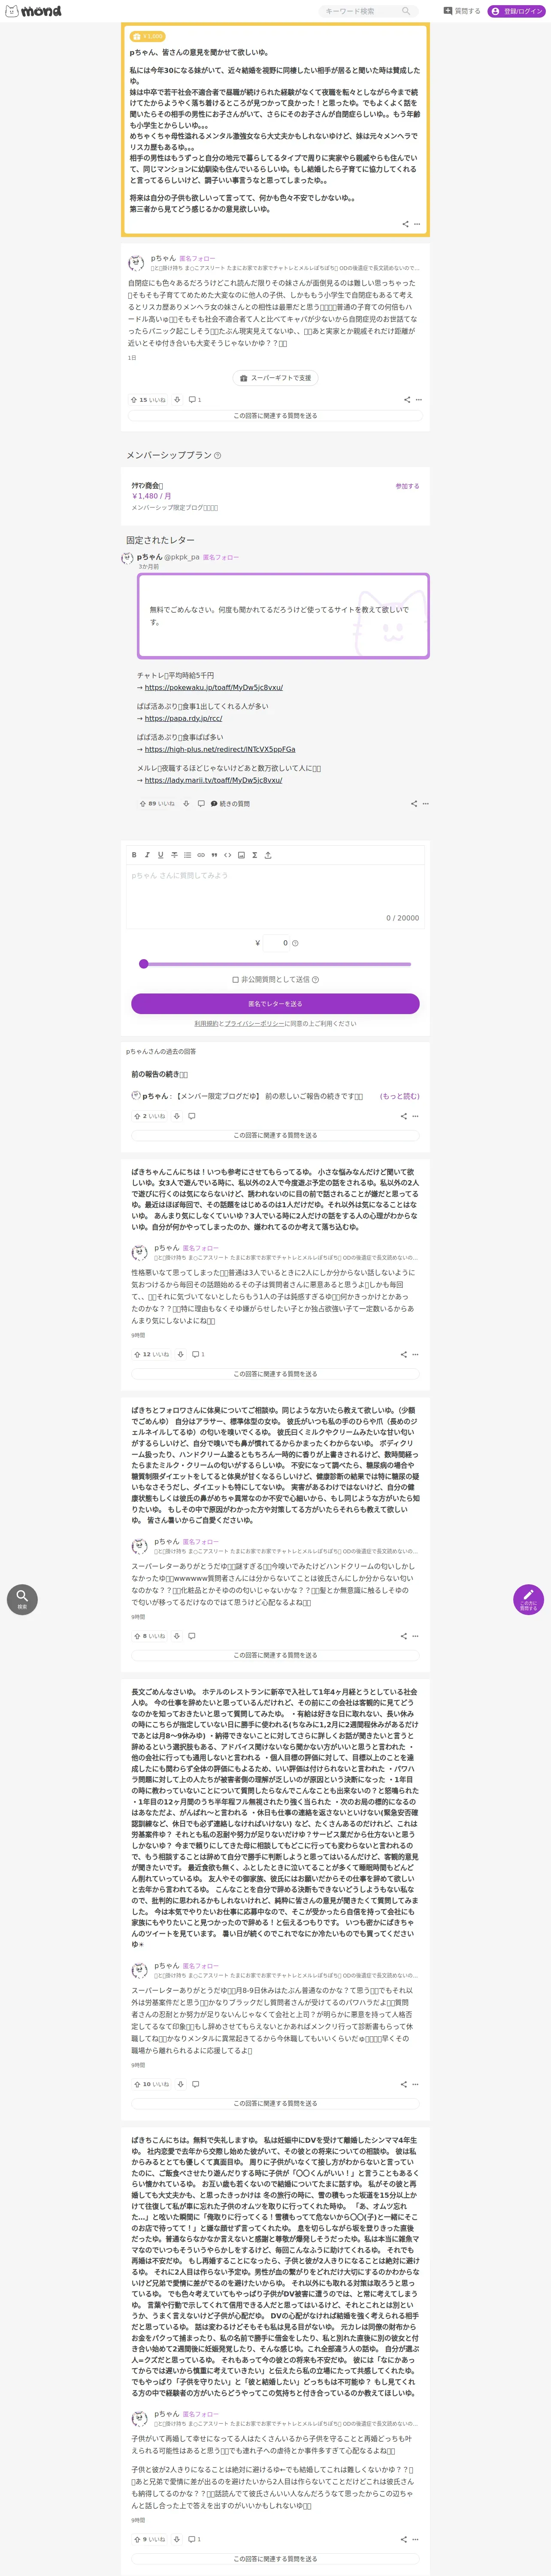Insert a hyperlink in editor

point(200,855)
